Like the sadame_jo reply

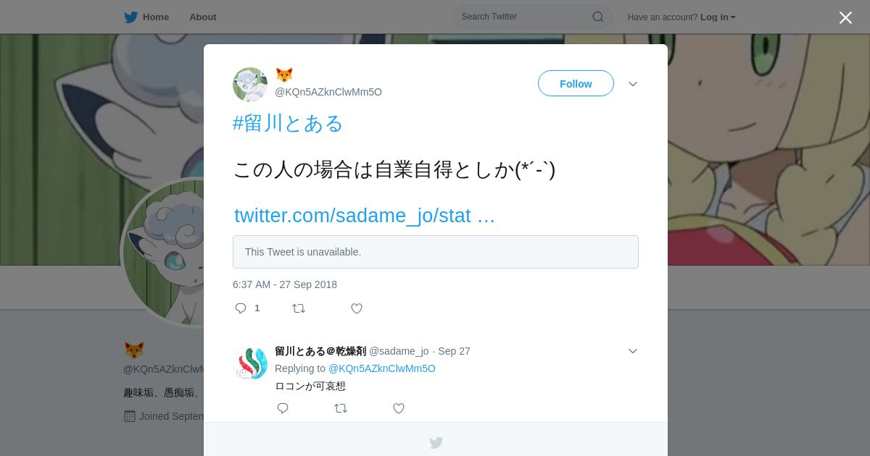pos(399,408)
